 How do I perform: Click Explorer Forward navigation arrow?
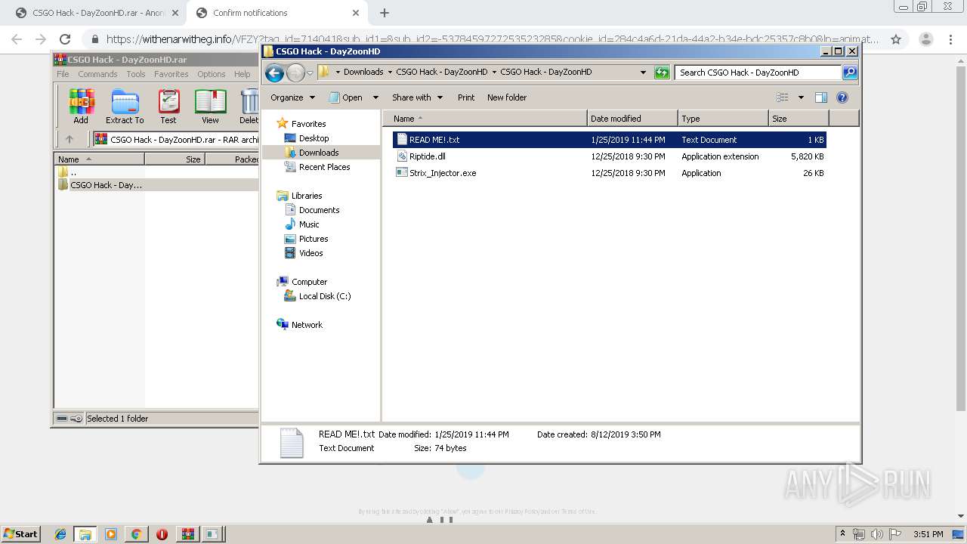[295, 73]
